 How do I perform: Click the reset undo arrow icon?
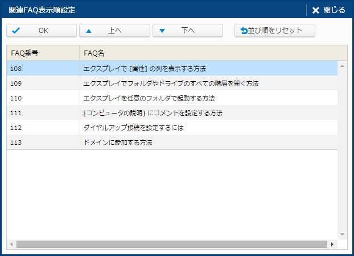244,31
